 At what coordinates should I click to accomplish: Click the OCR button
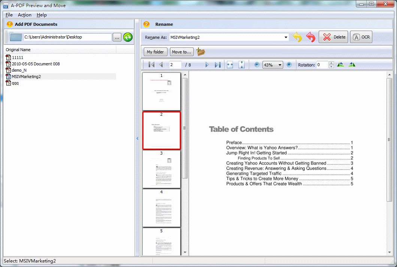[361, 37]
